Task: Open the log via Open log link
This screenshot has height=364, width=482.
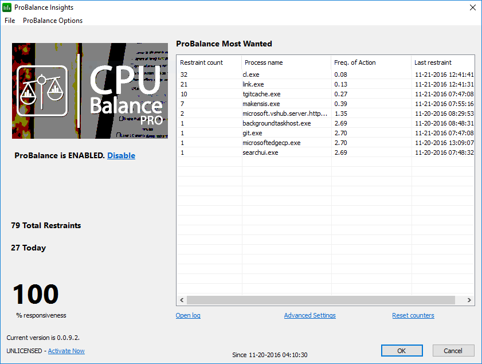Action: [x=188, y=315]
